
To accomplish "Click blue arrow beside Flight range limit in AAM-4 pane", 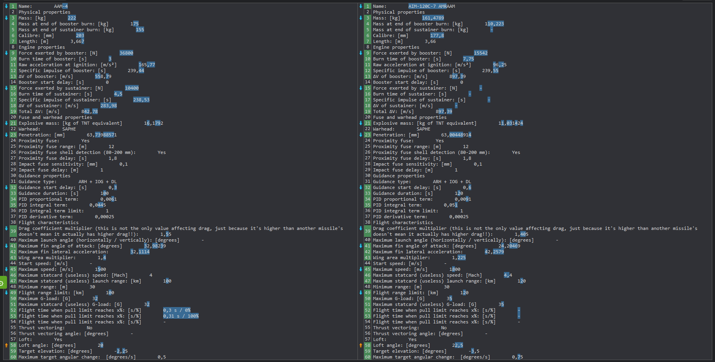I will point(6,293).
